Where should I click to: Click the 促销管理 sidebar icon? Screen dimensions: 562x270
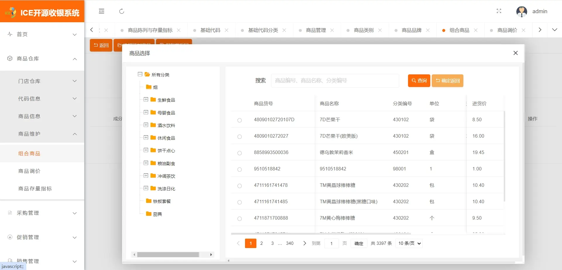coord(10,237)
